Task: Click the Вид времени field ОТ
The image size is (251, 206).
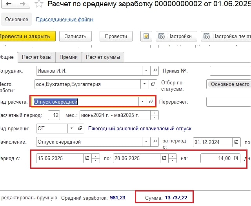Action: [52, 128]
